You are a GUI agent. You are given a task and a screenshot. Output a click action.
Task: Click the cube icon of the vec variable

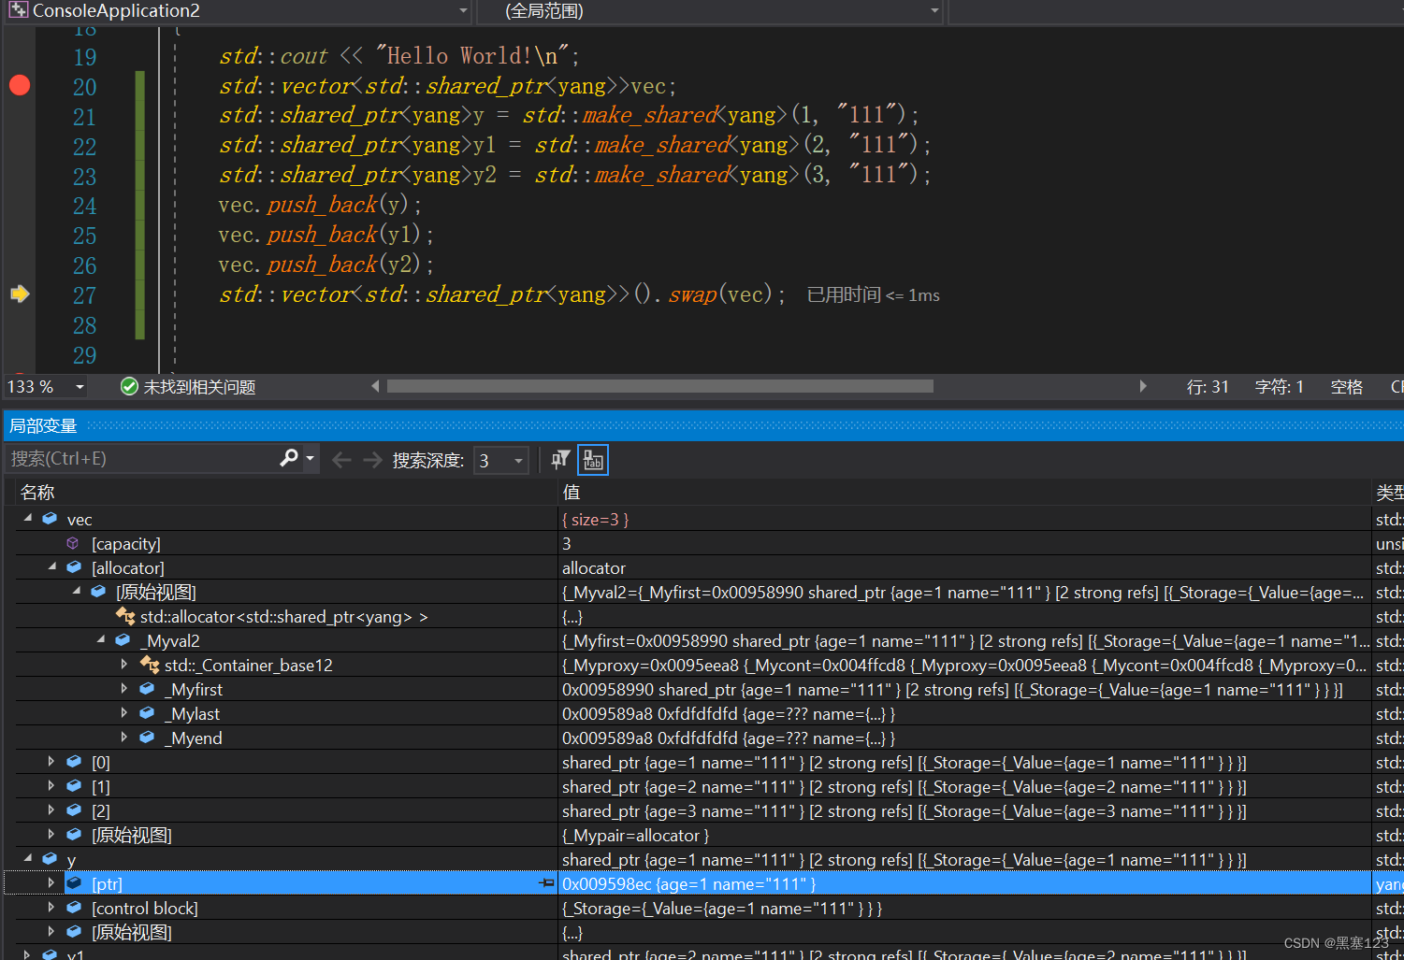[x=50, y=519]
